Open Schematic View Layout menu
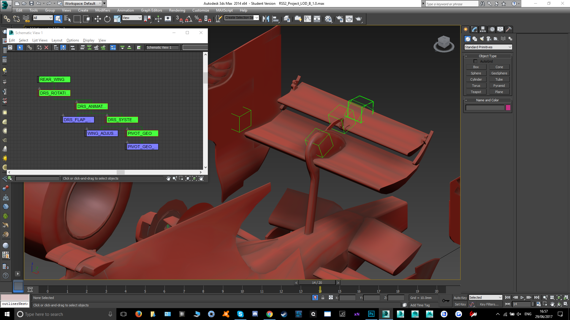 click(x=57, y=40)
